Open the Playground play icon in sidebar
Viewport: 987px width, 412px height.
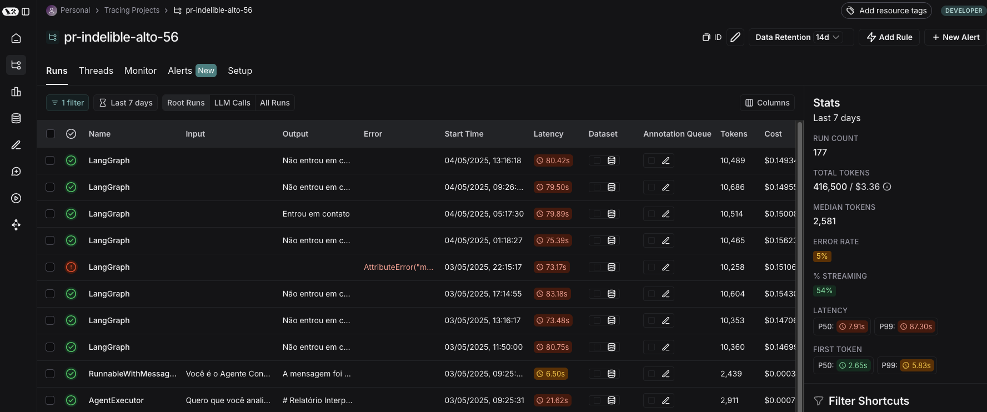[x=16, y=198]
